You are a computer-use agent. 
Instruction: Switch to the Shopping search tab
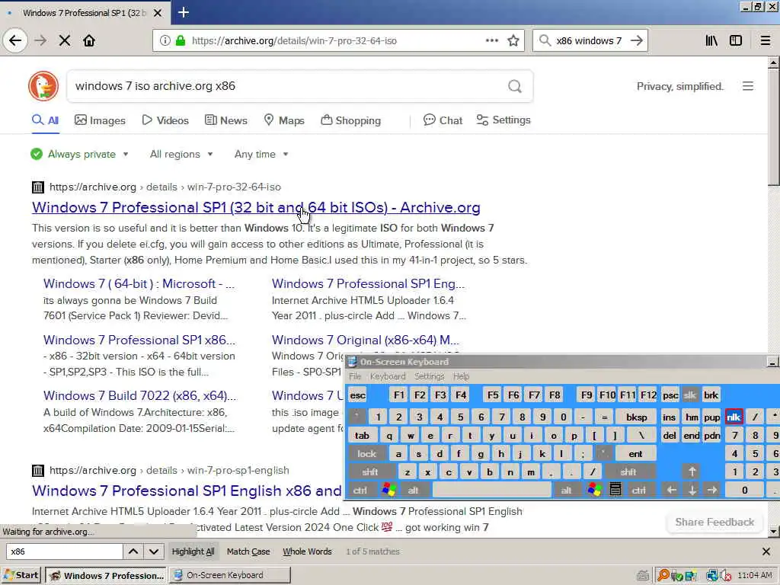pos(350,120)
